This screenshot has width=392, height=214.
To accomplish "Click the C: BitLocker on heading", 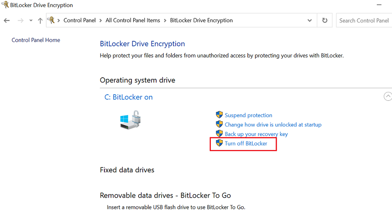I will pyautogui.click(x=129, y=97).
